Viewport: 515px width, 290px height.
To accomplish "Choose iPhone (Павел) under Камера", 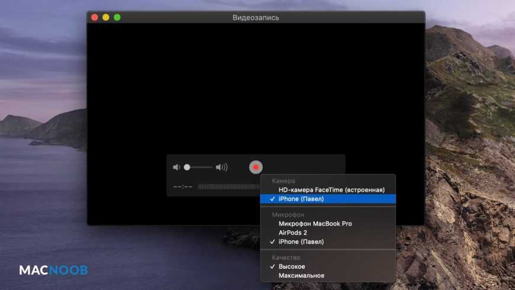I will coord(301,199).
